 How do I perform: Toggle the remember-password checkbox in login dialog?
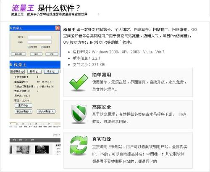click(x=29, y=47)
